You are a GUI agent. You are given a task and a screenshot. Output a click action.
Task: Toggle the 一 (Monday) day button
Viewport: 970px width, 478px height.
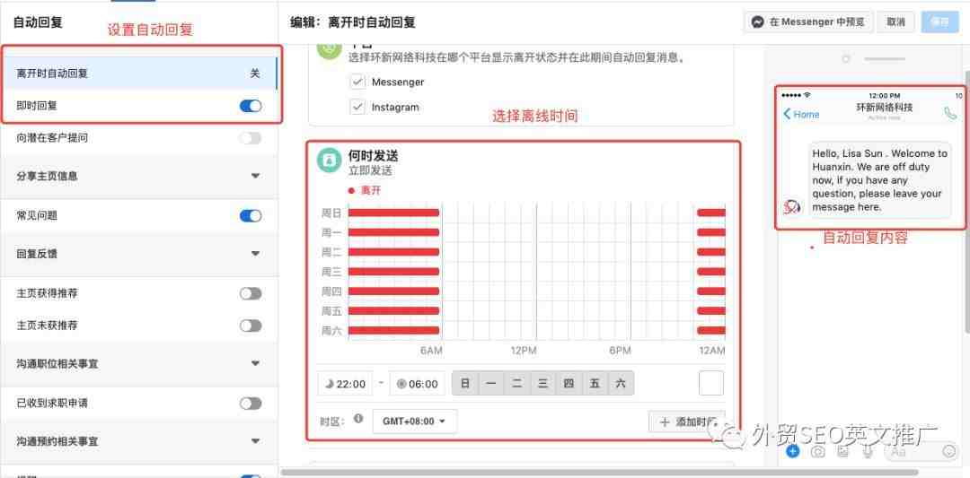(491, 384)
